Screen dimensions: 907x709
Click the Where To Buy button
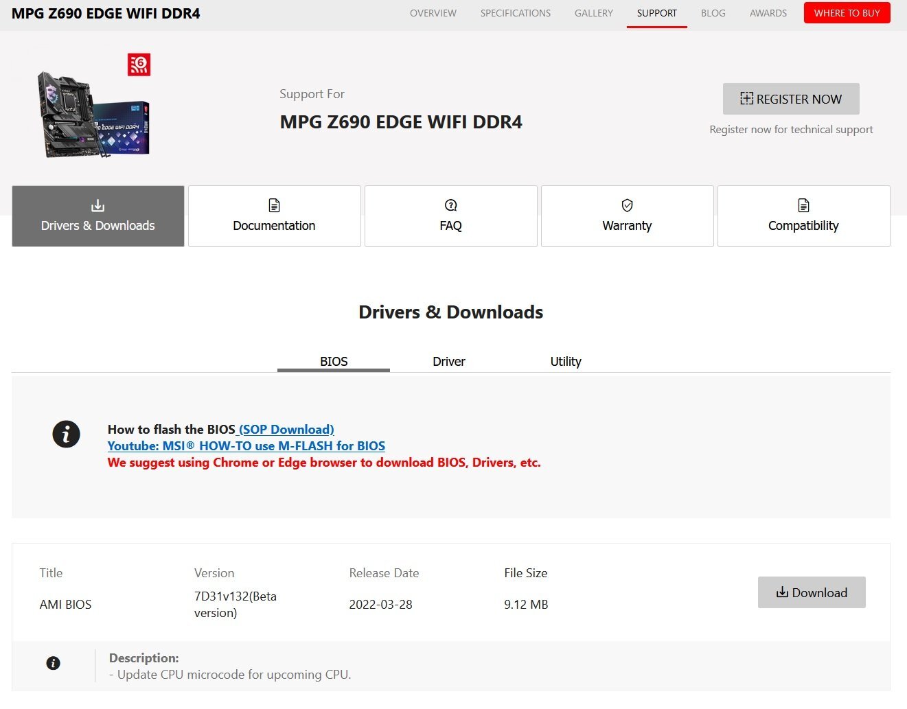[847, 13]
